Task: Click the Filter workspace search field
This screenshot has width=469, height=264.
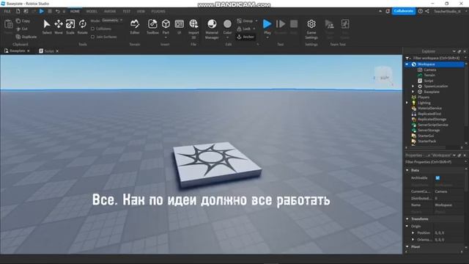Action: coord(436,58)
